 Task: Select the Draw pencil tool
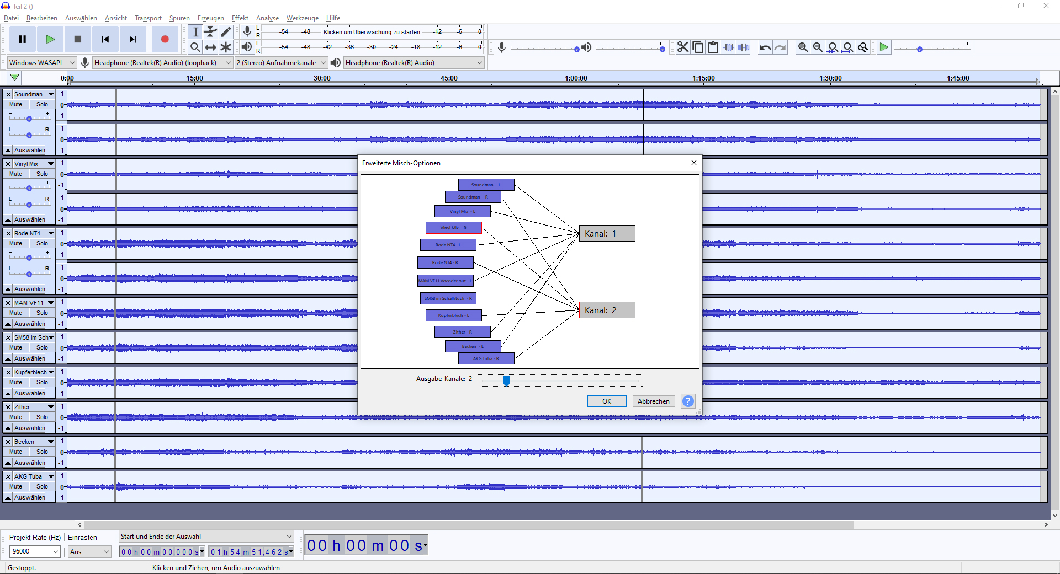[x=226, y=32]
